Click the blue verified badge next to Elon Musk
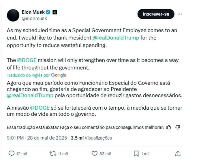 48,12
